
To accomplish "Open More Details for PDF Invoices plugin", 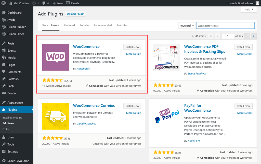I will pos(245,54).
